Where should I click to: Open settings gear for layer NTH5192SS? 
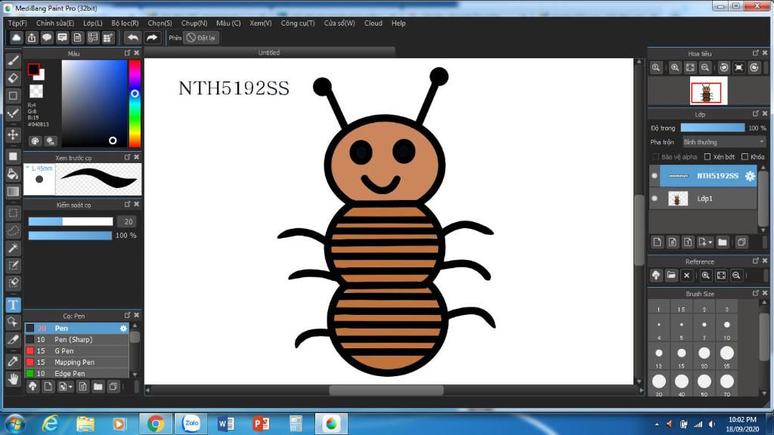click(750, 176)
